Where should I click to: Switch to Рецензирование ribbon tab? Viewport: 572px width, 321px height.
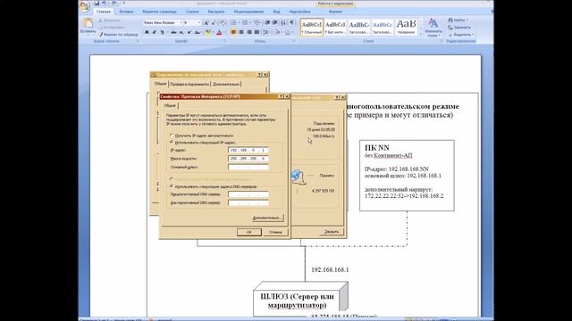(x=248, y=12)
